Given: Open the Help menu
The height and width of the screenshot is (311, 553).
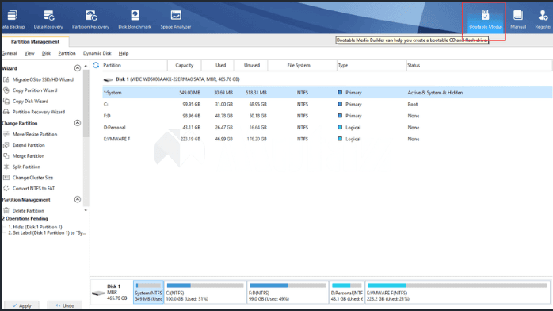Looking at the screenshot, I should coord(124,53).
